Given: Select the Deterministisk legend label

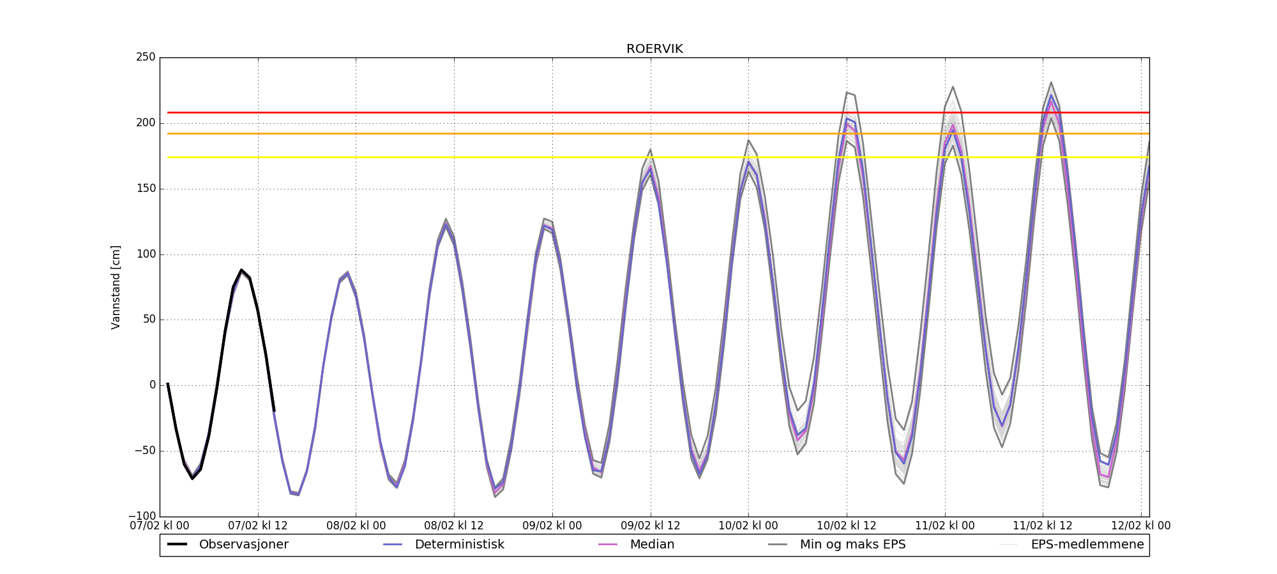Looking at the screenshot, I should coord(459,545).
